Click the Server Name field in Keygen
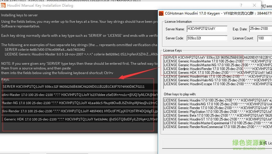272x154 pixels. point(207,29)
